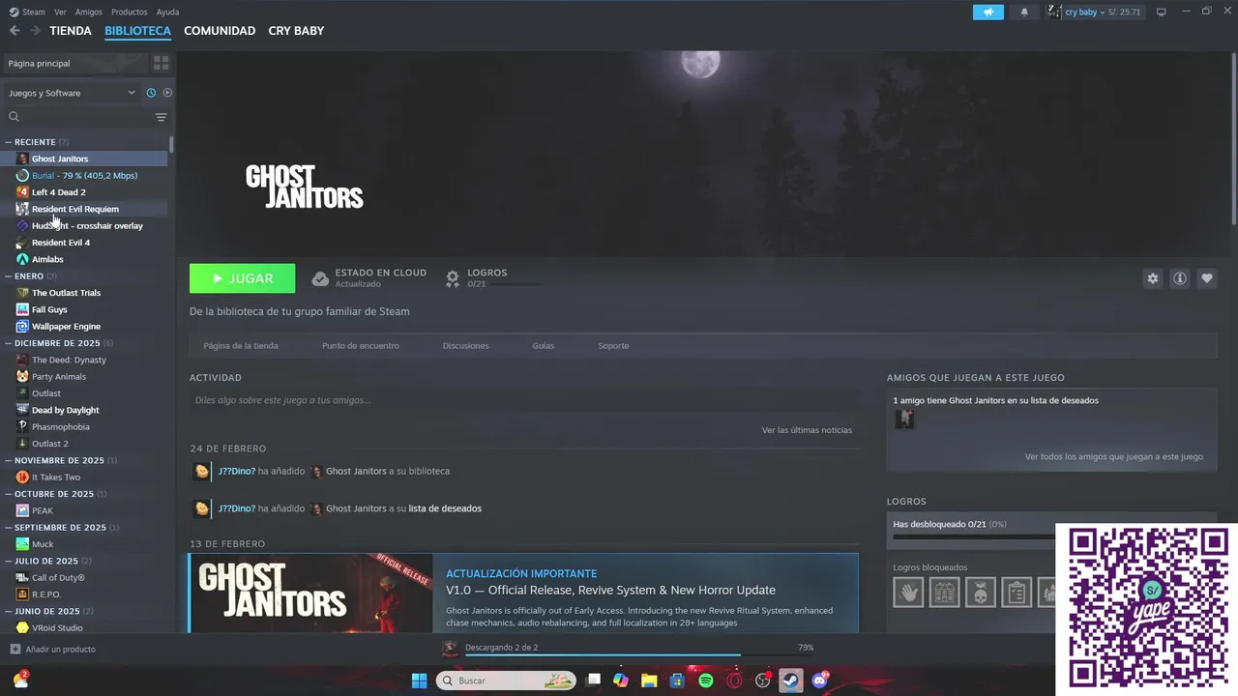Screen dimensions: 1238x696
Task: Open the notifications bell
Action: tap(1024, 12)
